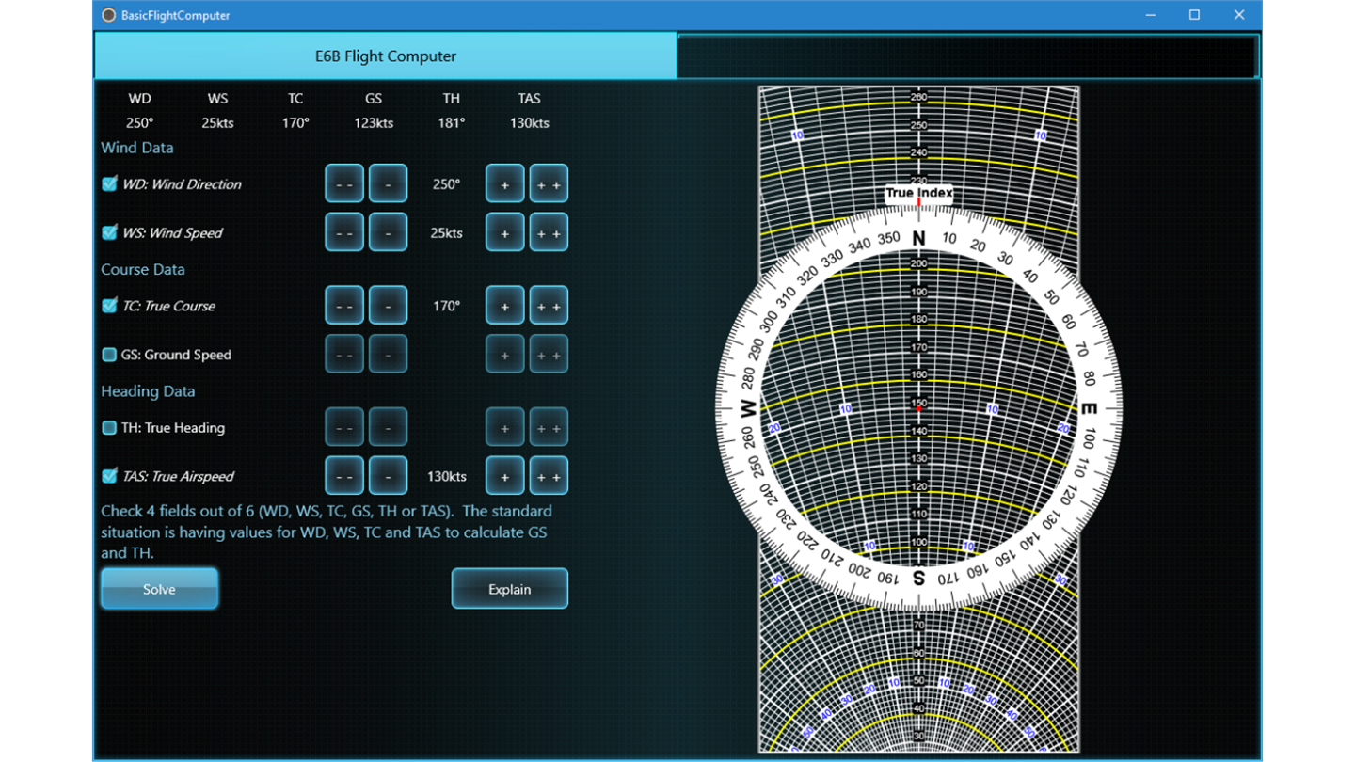Decrease True Course by one step (-)

point(388,306)
